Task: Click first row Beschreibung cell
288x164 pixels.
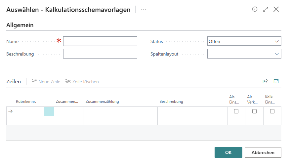Action: [192, 111]
